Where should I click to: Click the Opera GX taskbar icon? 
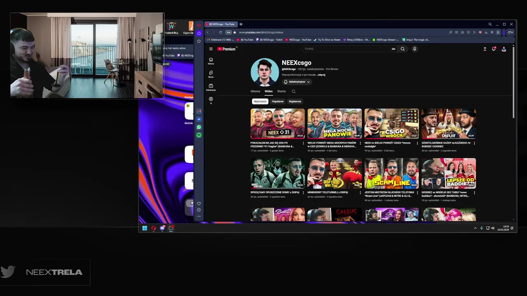click(x=154, y=228)
